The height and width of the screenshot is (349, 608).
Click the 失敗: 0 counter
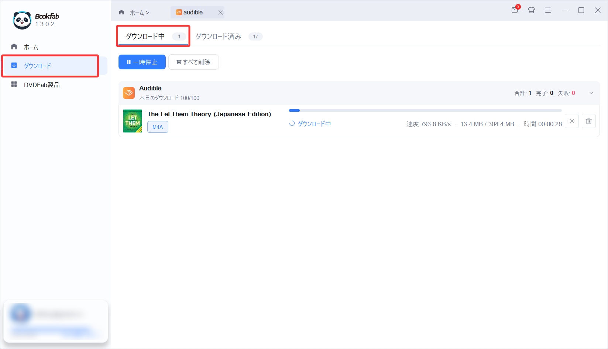point(566,93)
